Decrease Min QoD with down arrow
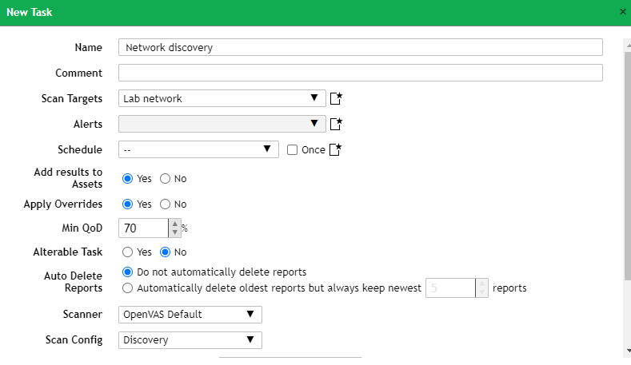Viewport: 631px width, 365px height. (x=174, y=232)
